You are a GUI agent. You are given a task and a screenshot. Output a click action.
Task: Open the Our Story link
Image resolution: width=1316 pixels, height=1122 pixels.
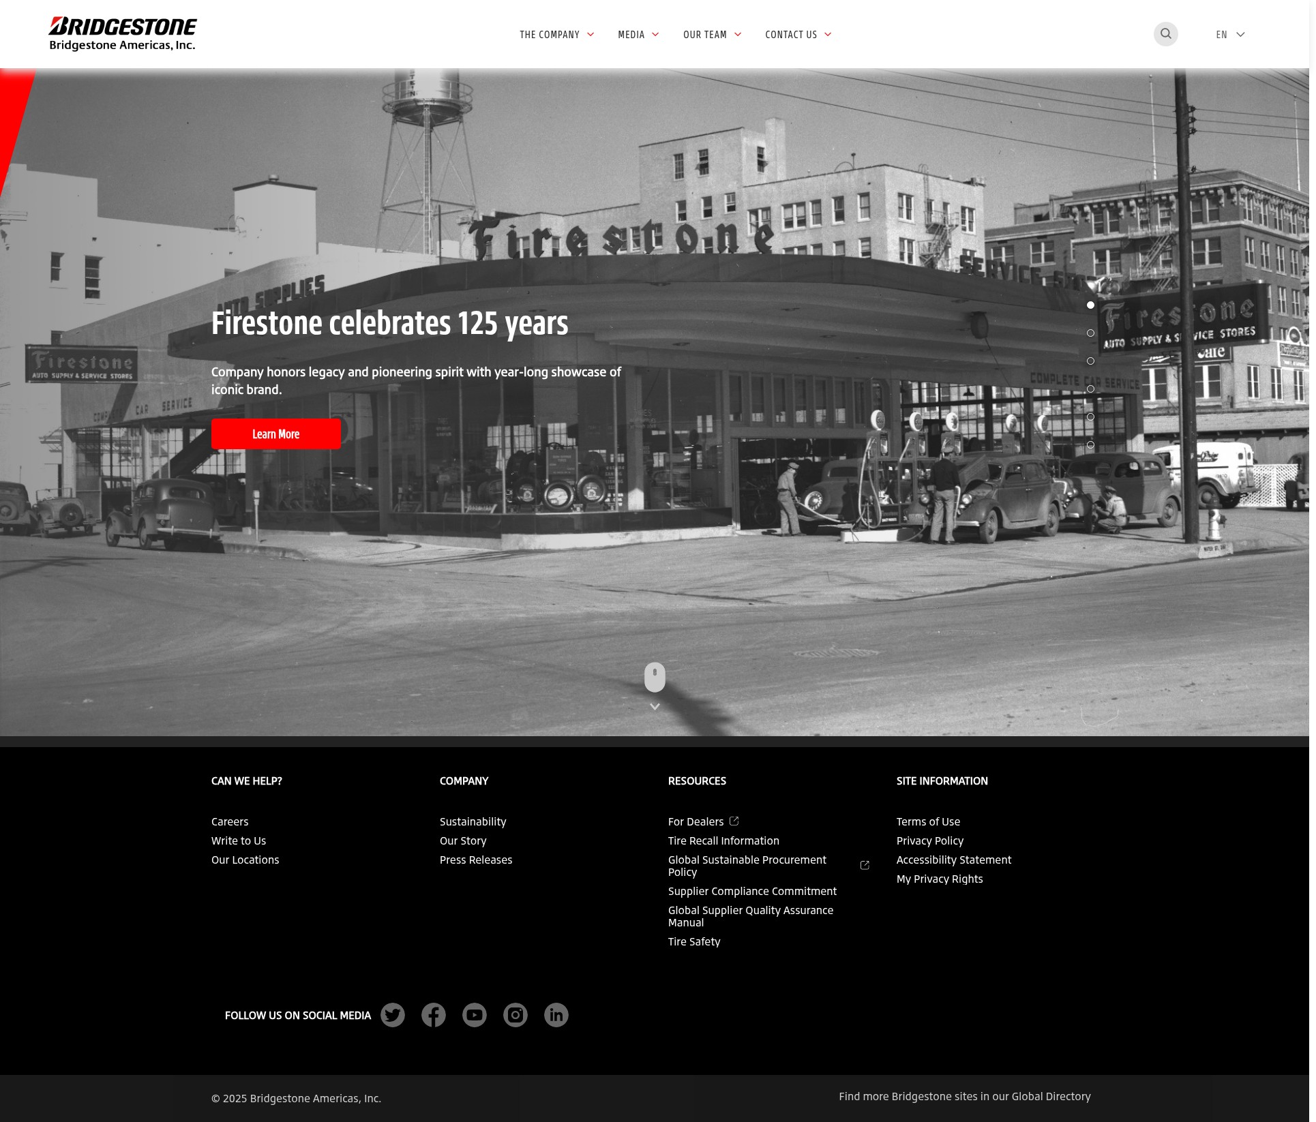(x=463, y=840)
